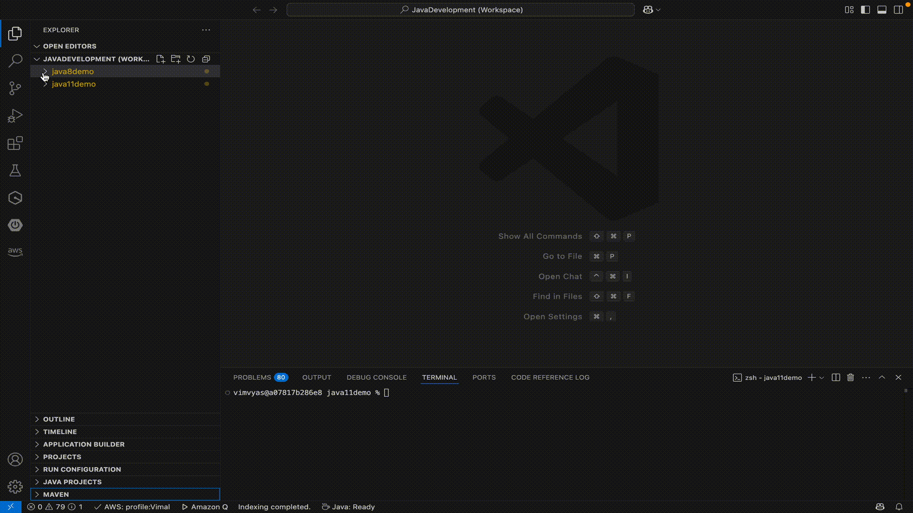
Task: Toggle the secondary side bar
Action: 898,9
